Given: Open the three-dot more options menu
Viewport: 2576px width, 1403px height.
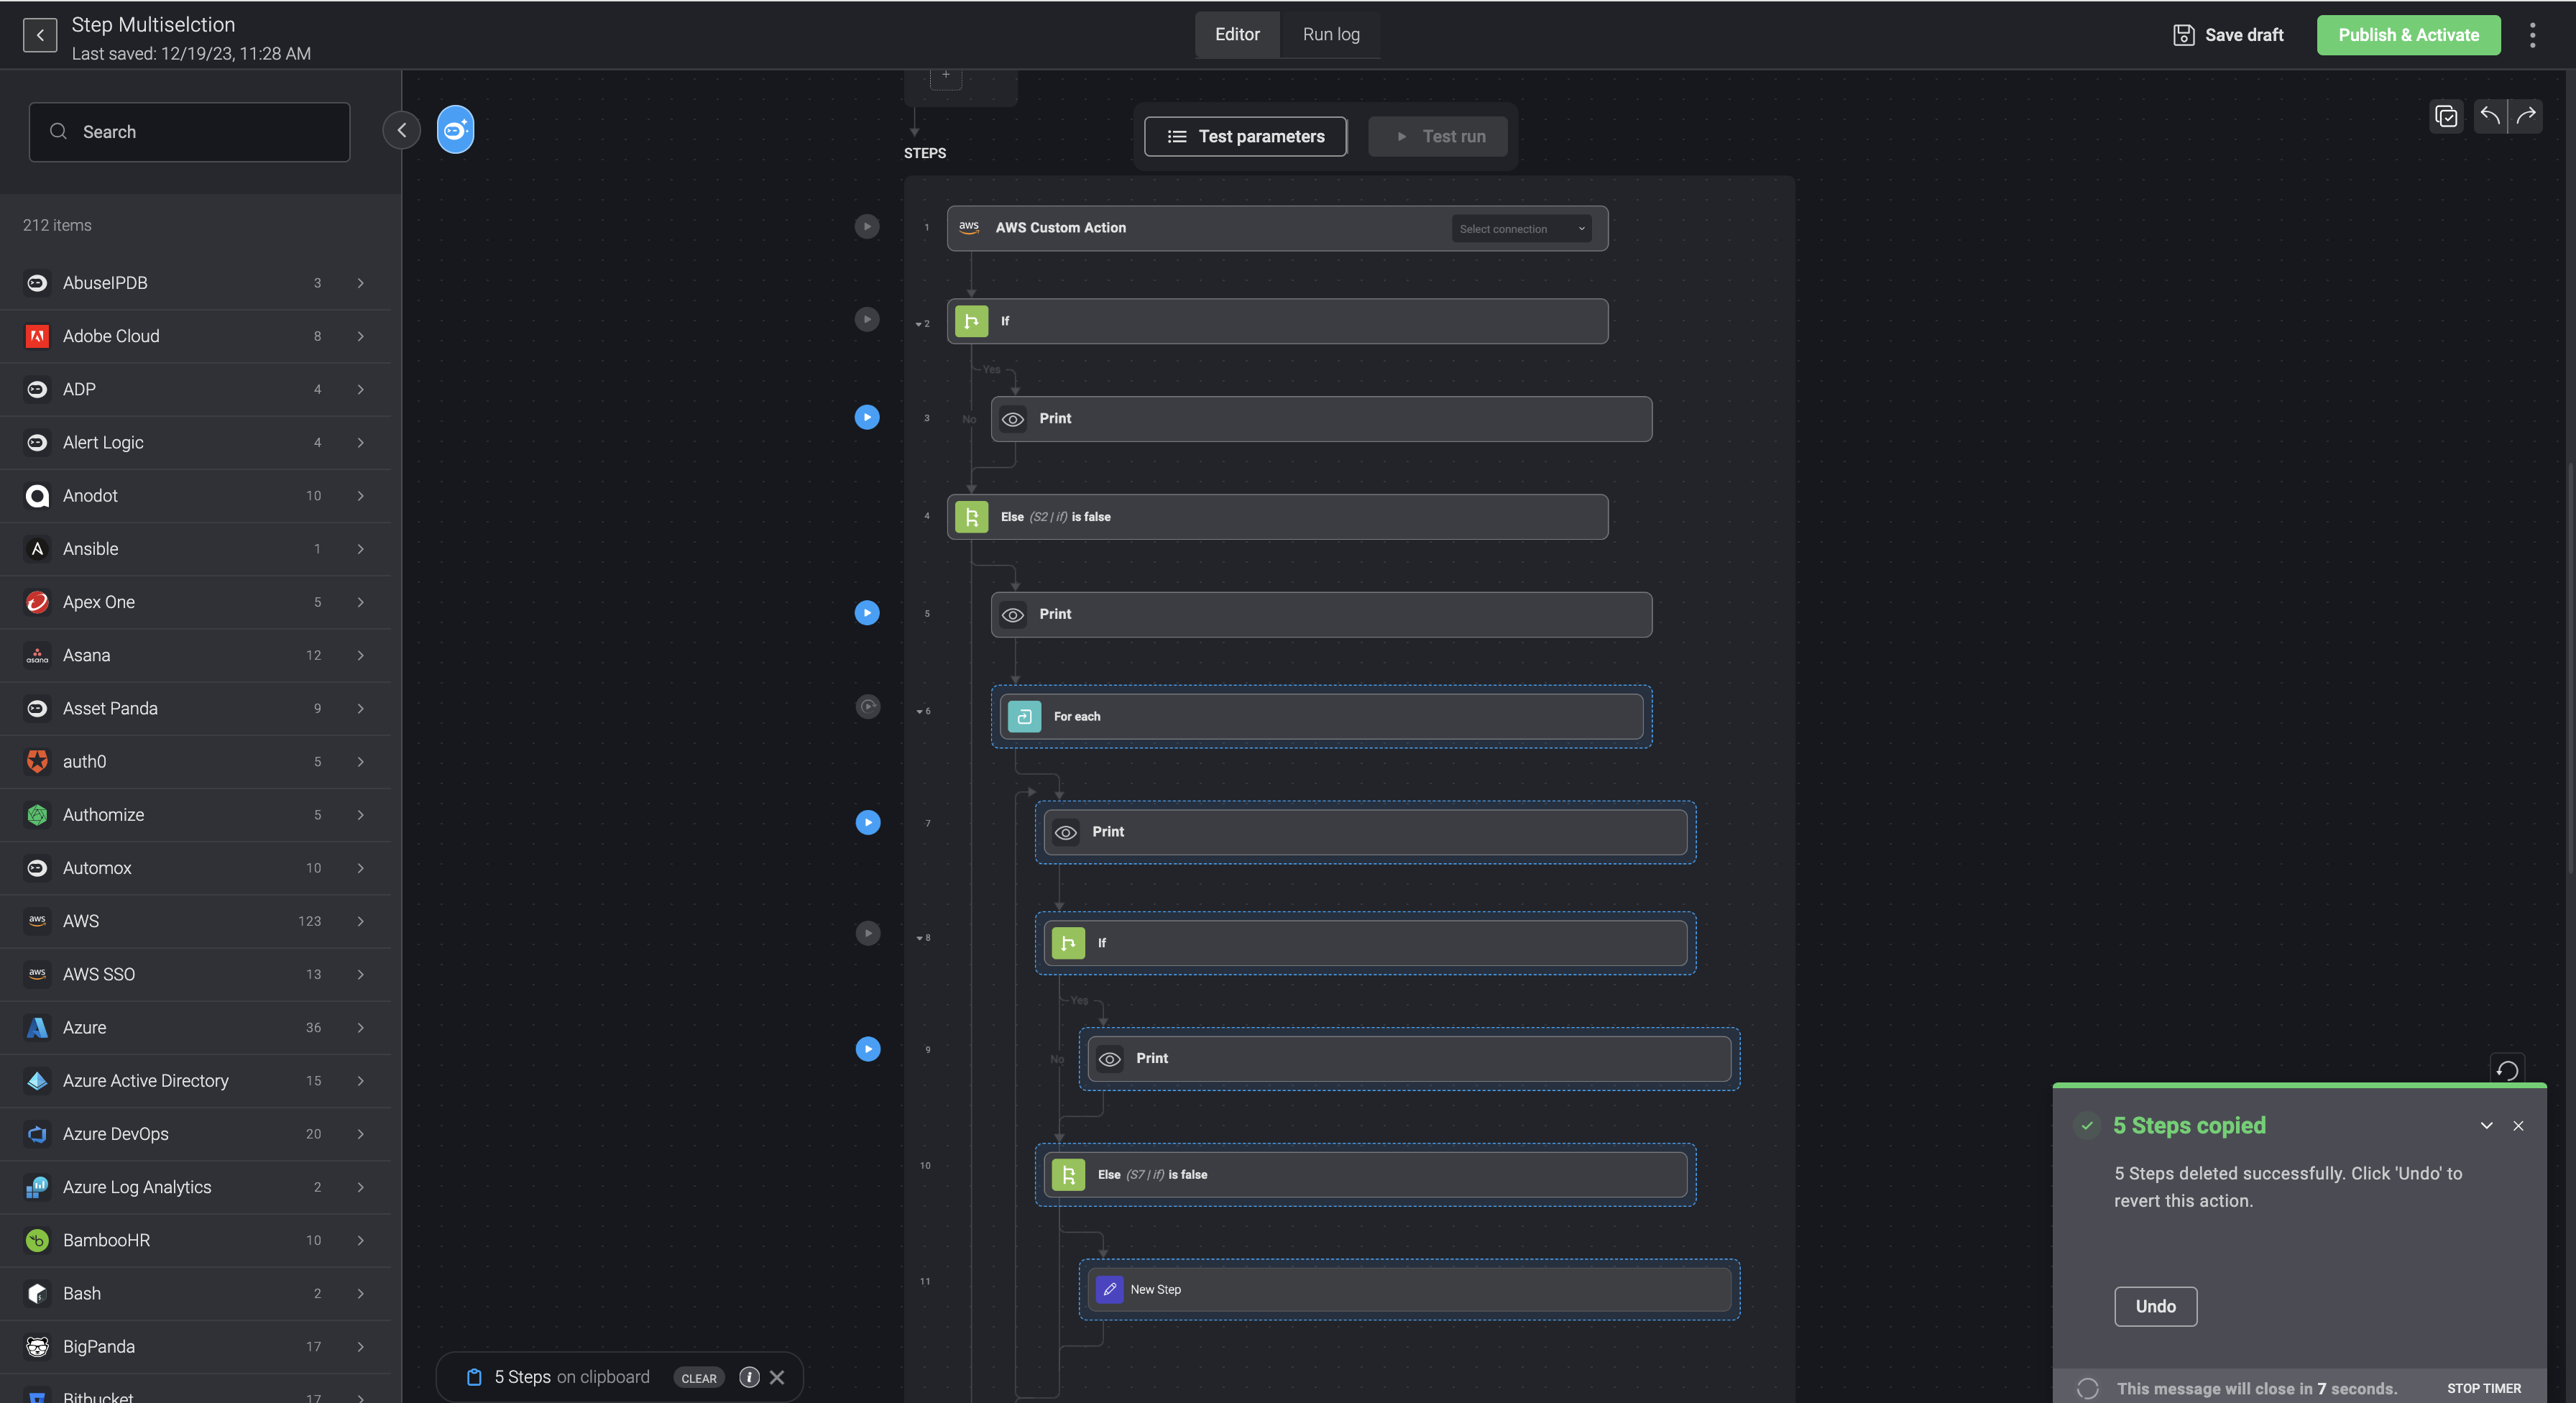Looking at the screenshot, I should point(2532,35).
